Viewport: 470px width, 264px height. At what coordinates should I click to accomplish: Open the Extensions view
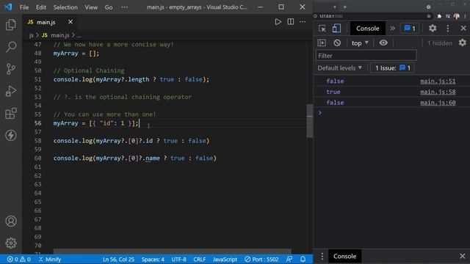point(11,114)
